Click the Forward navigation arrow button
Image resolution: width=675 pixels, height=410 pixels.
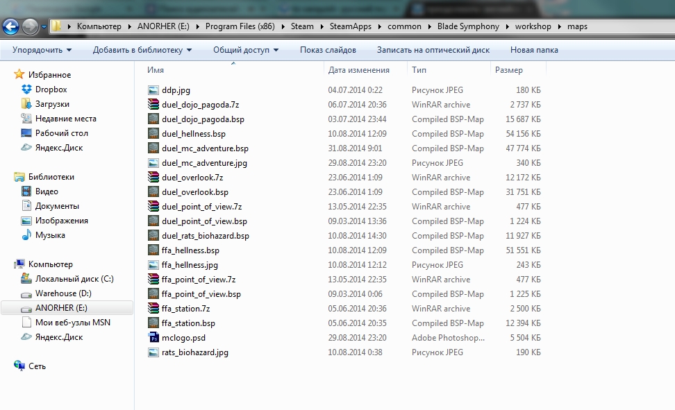(30, 26)
